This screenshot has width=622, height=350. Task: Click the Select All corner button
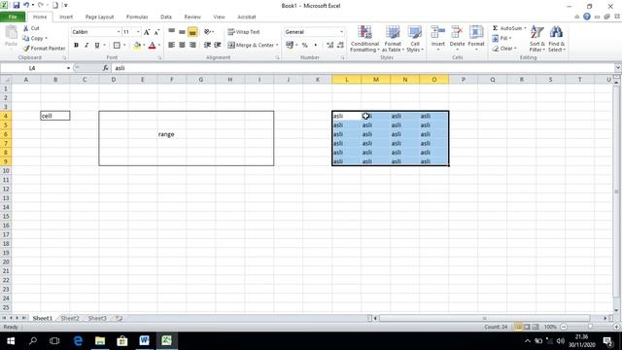(x=6, y=80)
